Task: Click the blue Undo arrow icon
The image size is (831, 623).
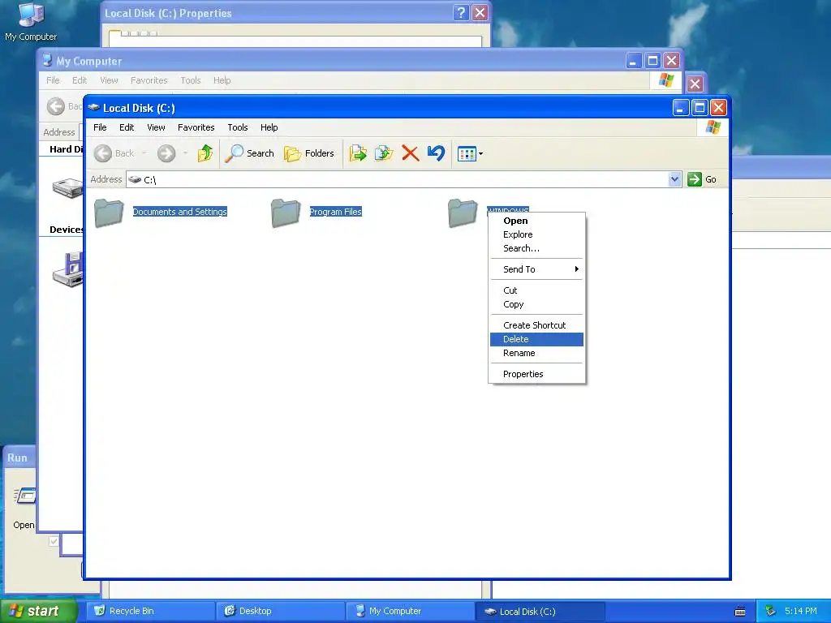Action: [436, 153]
